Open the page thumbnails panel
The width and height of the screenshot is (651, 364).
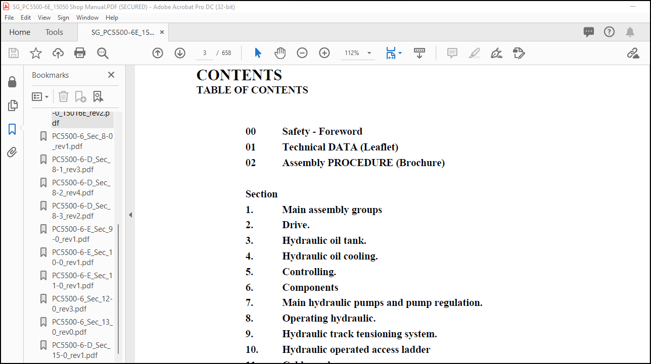pos(13,106)
